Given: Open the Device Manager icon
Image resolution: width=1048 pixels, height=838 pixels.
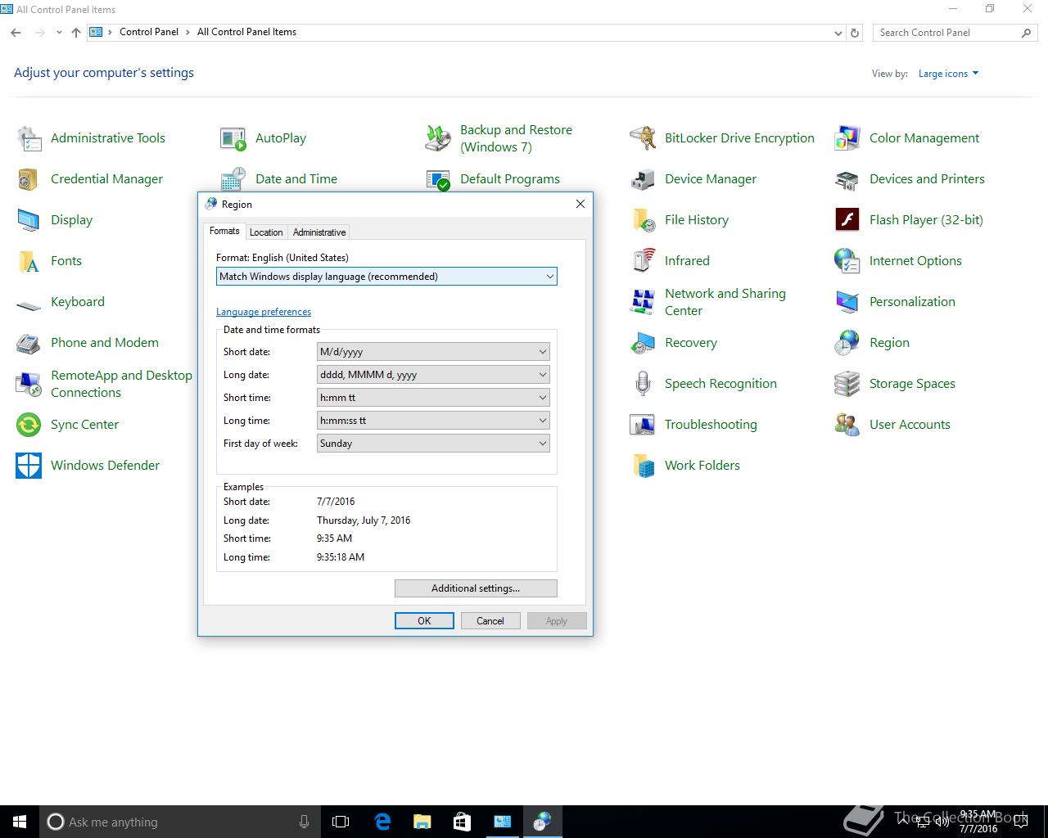Looking at the screenshot, I should [x=643, y=179].
